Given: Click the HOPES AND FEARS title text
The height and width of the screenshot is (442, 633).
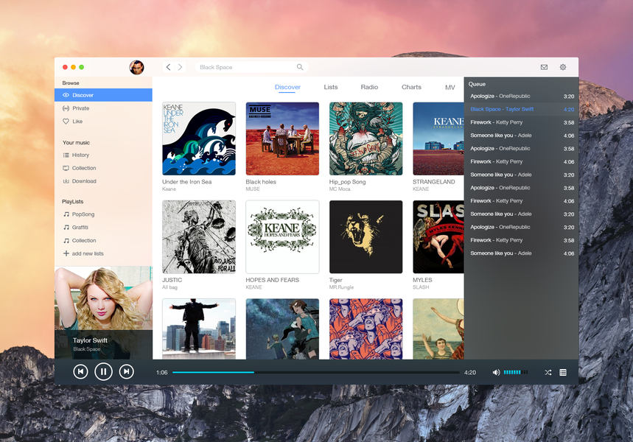Looking at the screenshot, I should (x=273, y=280).
